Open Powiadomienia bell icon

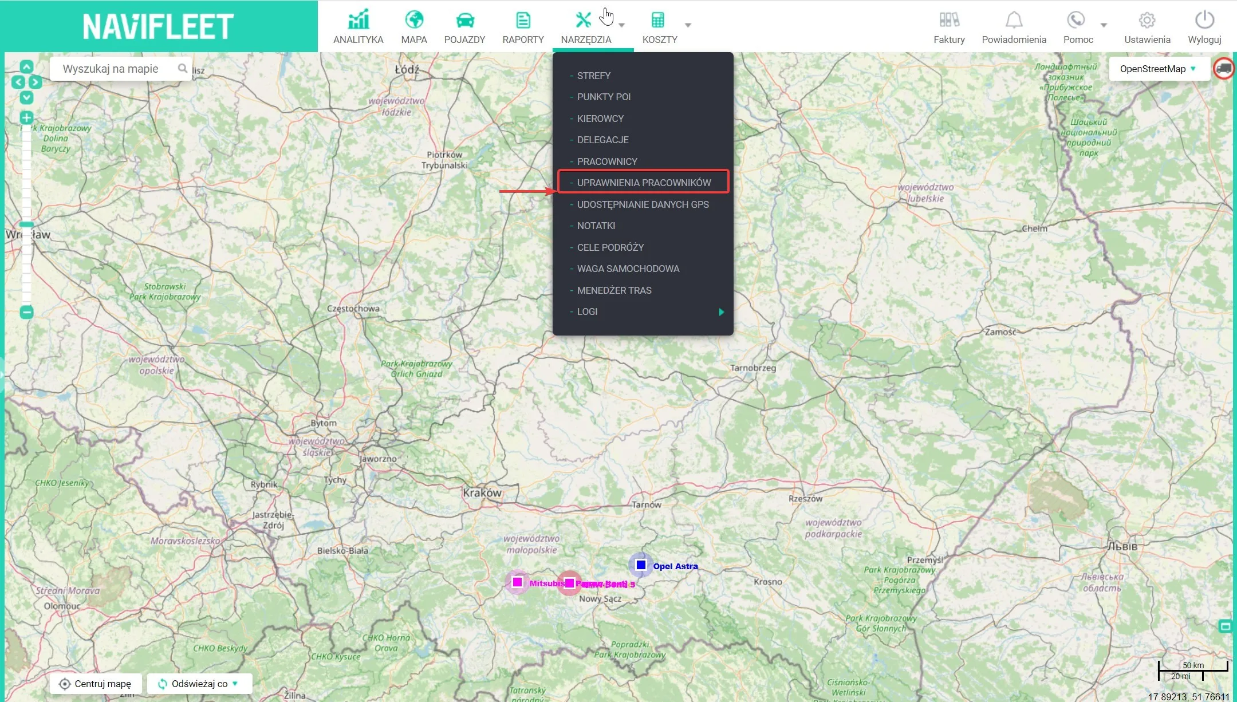click(1014, 20)
